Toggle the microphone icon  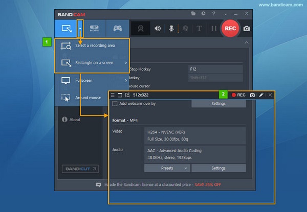(x=171, y=29)
